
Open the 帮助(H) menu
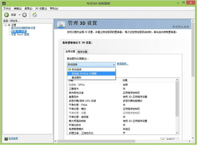pyautogui.click(x=54, y=8)
